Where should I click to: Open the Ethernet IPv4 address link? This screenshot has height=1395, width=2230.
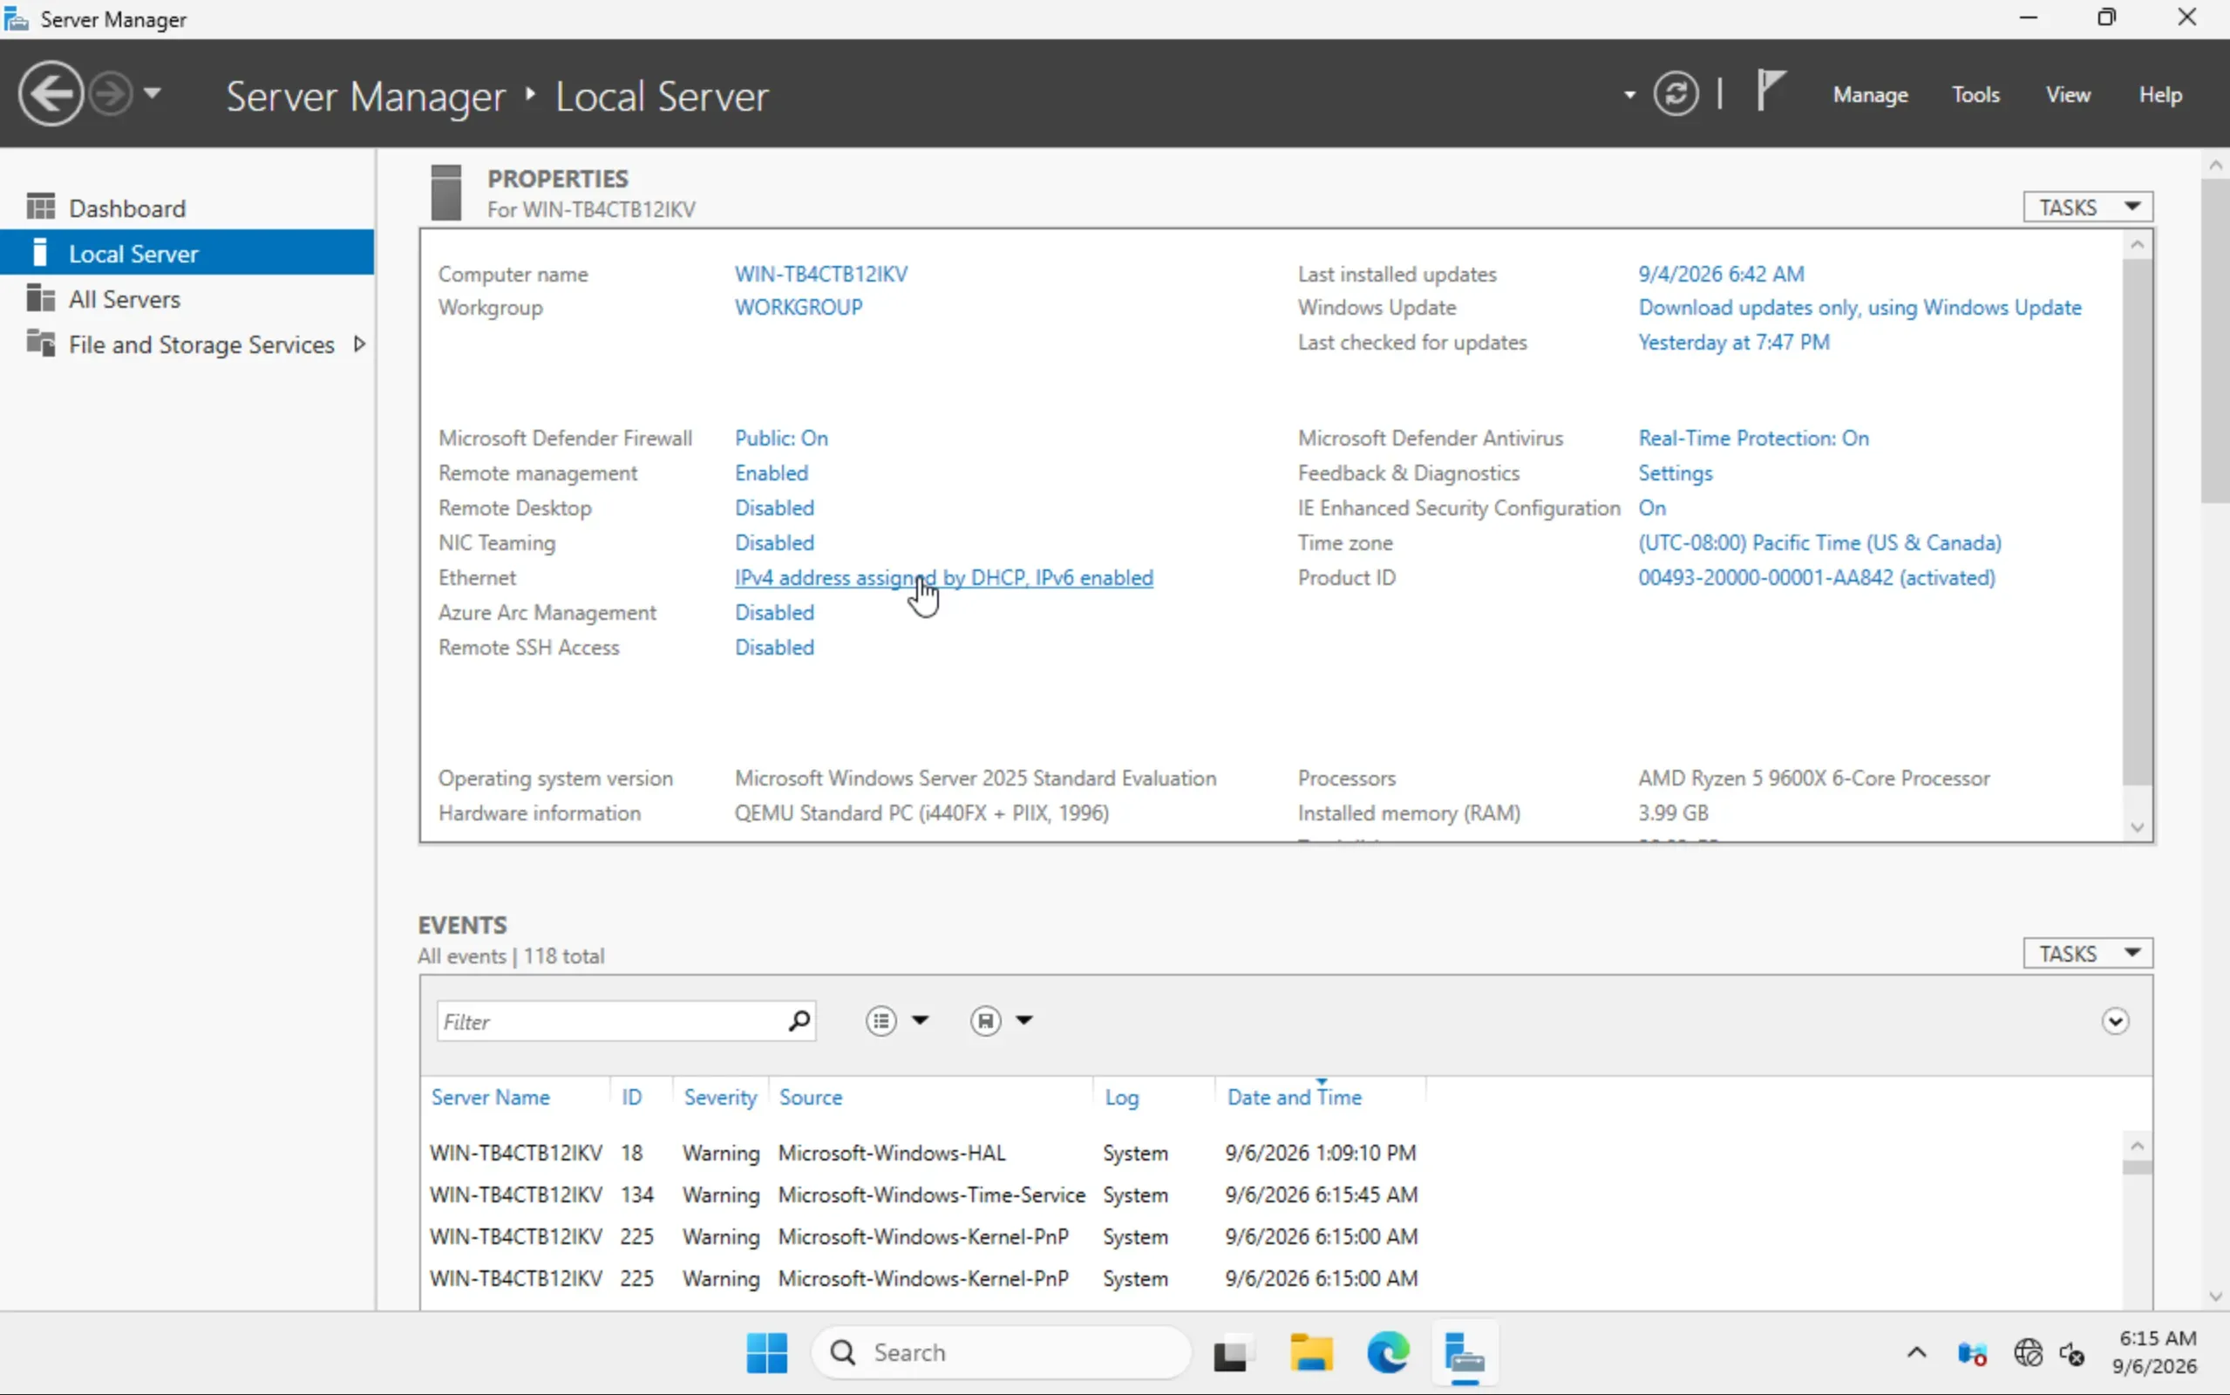click(943, 578)
